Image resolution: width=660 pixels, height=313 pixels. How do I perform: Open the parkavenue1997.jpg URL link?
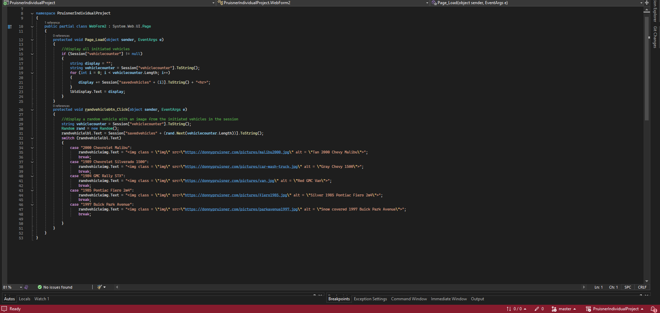point(241,209)
